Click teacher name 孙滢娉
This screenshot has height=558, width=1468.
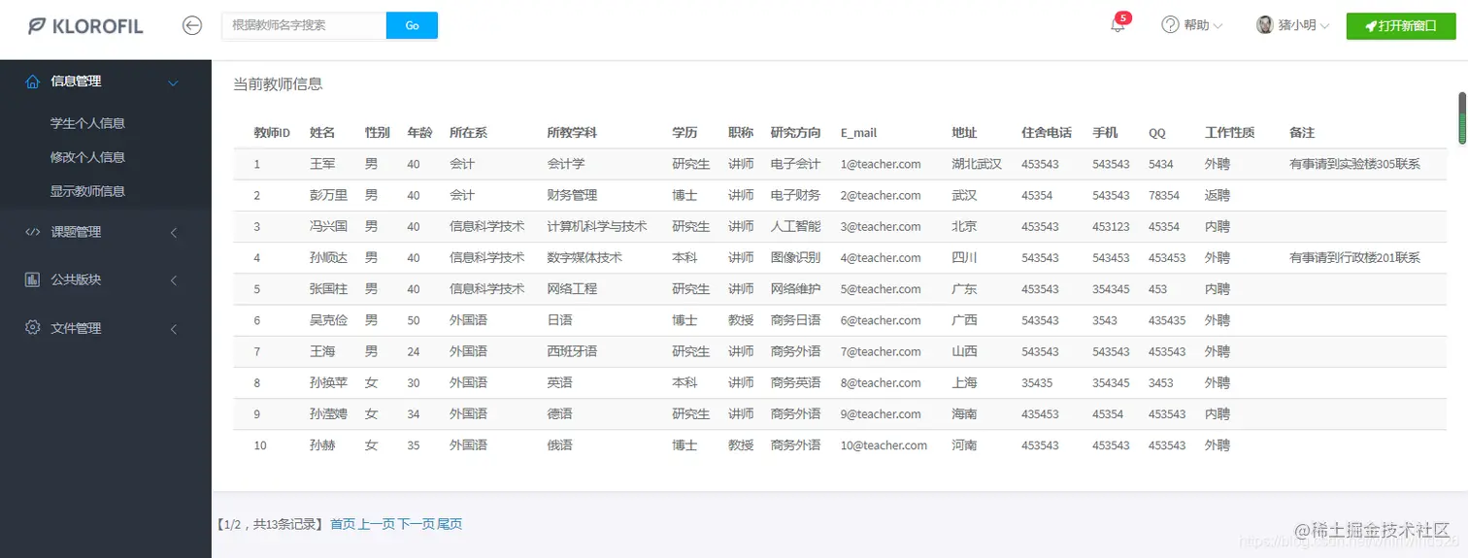(x=328, y=413)
